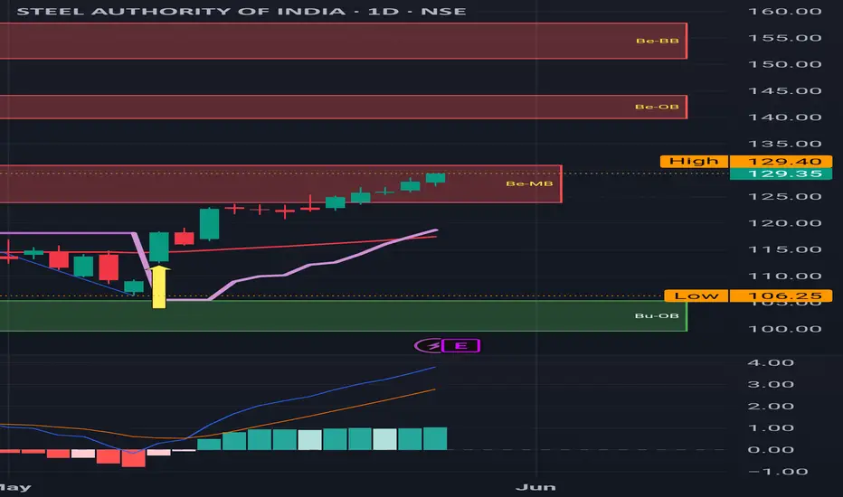Select the green Bu-OB demand zone rectangle
Image resolution: width=843 pixels, height=497 pixels.
coord(343,315)
